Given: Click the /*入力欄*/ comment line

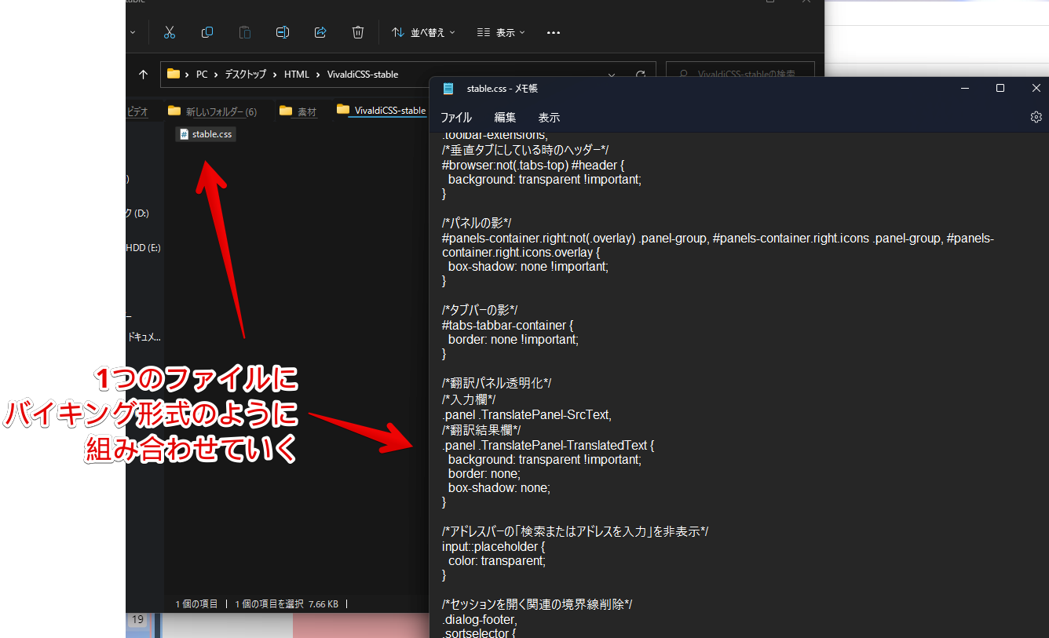Looking at the screenshot, I should [469, 400].
